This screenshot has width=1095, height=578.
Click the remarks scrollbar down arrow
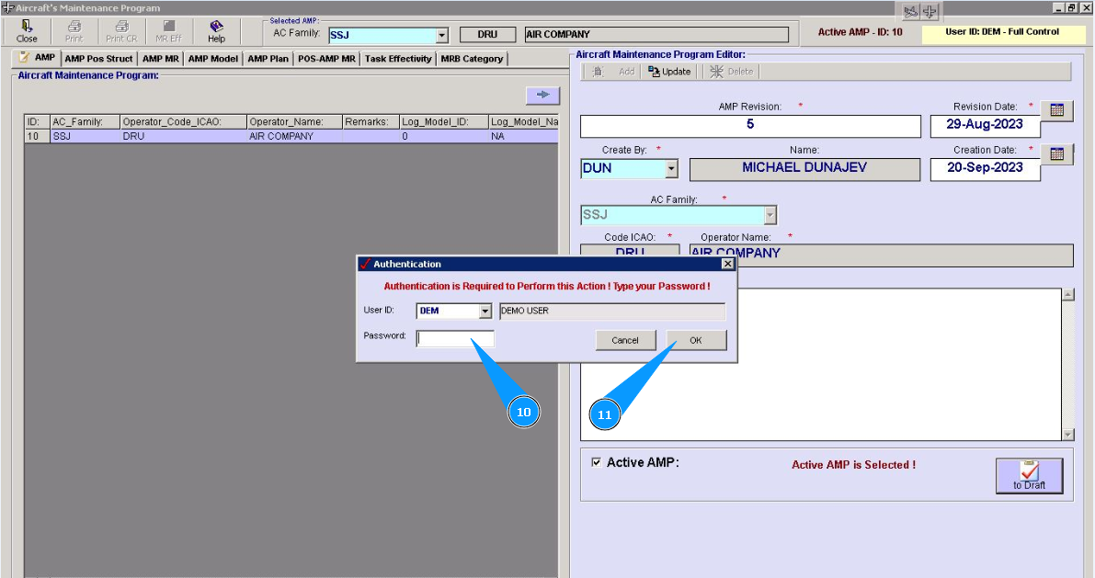coord(1067,435)
